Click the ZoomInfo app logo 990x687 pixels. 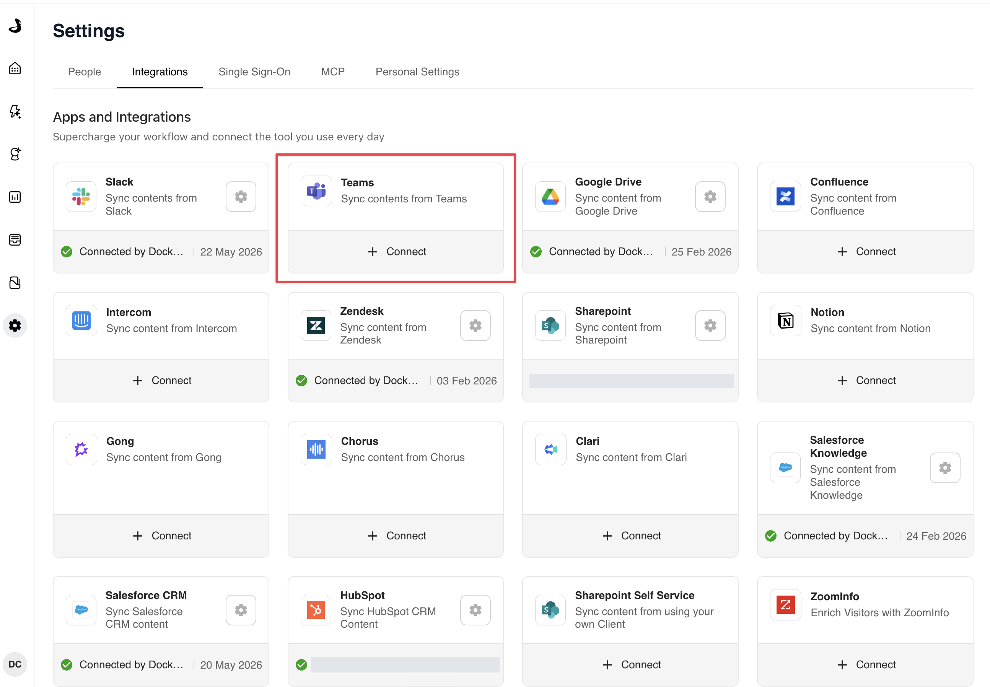[x=786, y=605]
